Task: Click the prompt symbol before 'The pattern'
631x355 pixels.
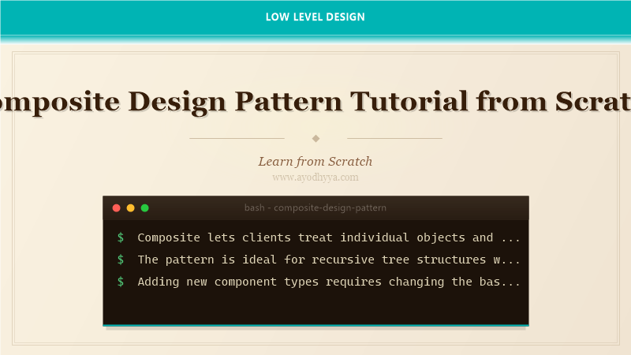Action: pyautogui.click(x=121, y=260)
